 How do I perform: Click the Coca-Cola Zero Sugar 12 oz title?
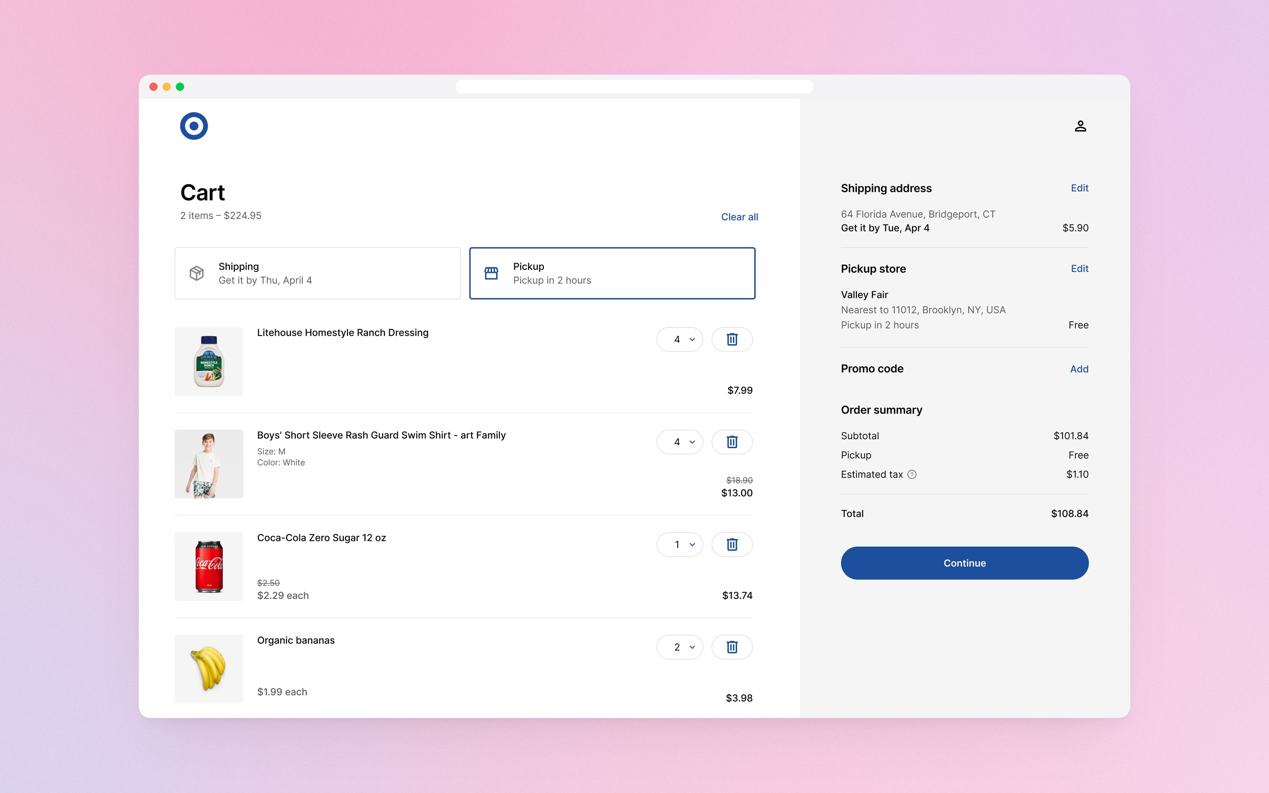click(x=322, y=538)
